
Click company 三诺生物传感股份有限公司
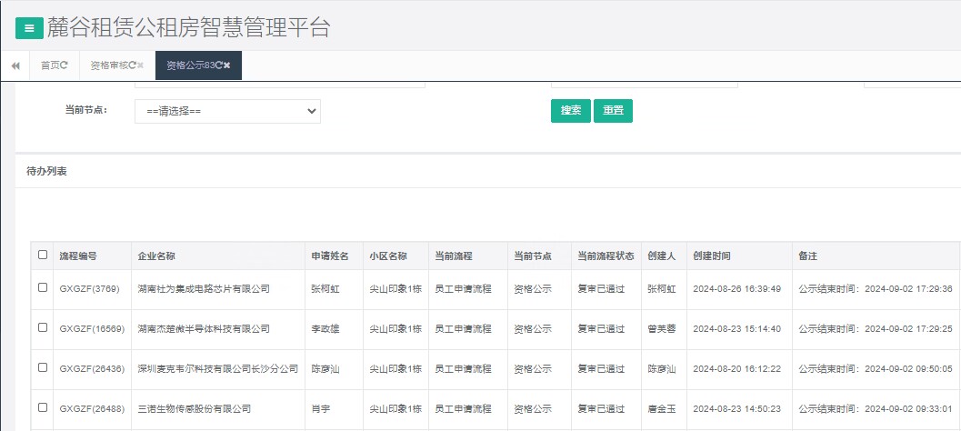click(195, 409)
